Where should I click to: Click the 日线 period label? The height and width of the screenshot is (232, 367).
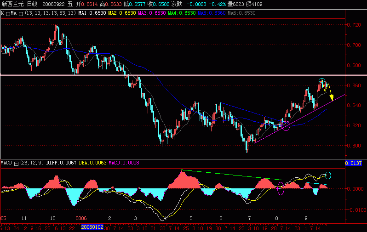pos(32,4)
